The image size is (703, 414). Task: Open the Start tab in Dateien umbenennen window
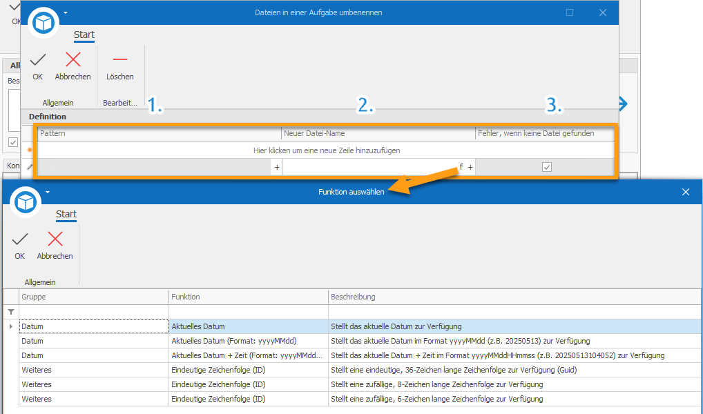click(84, 34)
